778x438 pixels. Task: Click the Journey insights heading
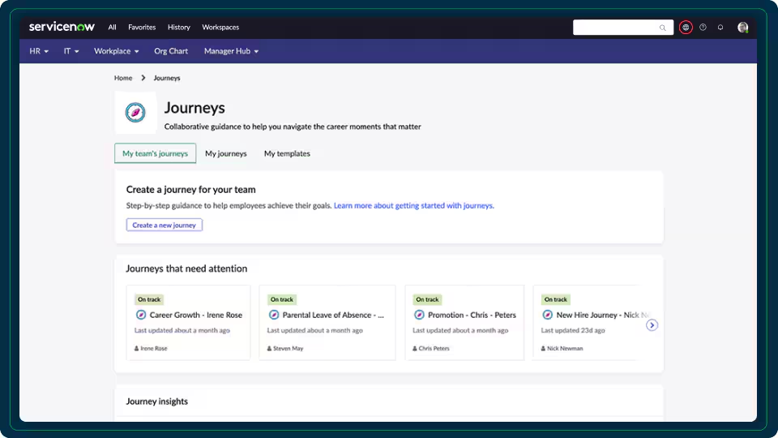[156, 401]
